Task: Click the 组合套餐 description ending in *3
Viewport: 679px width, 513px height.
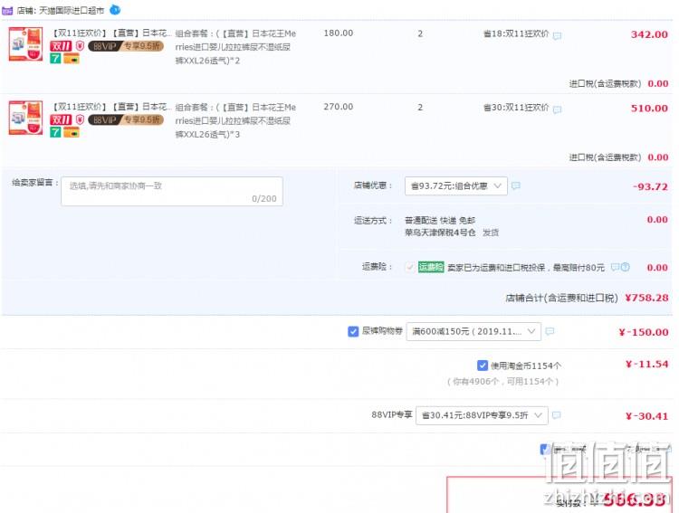Action: [x=235, y=120]
